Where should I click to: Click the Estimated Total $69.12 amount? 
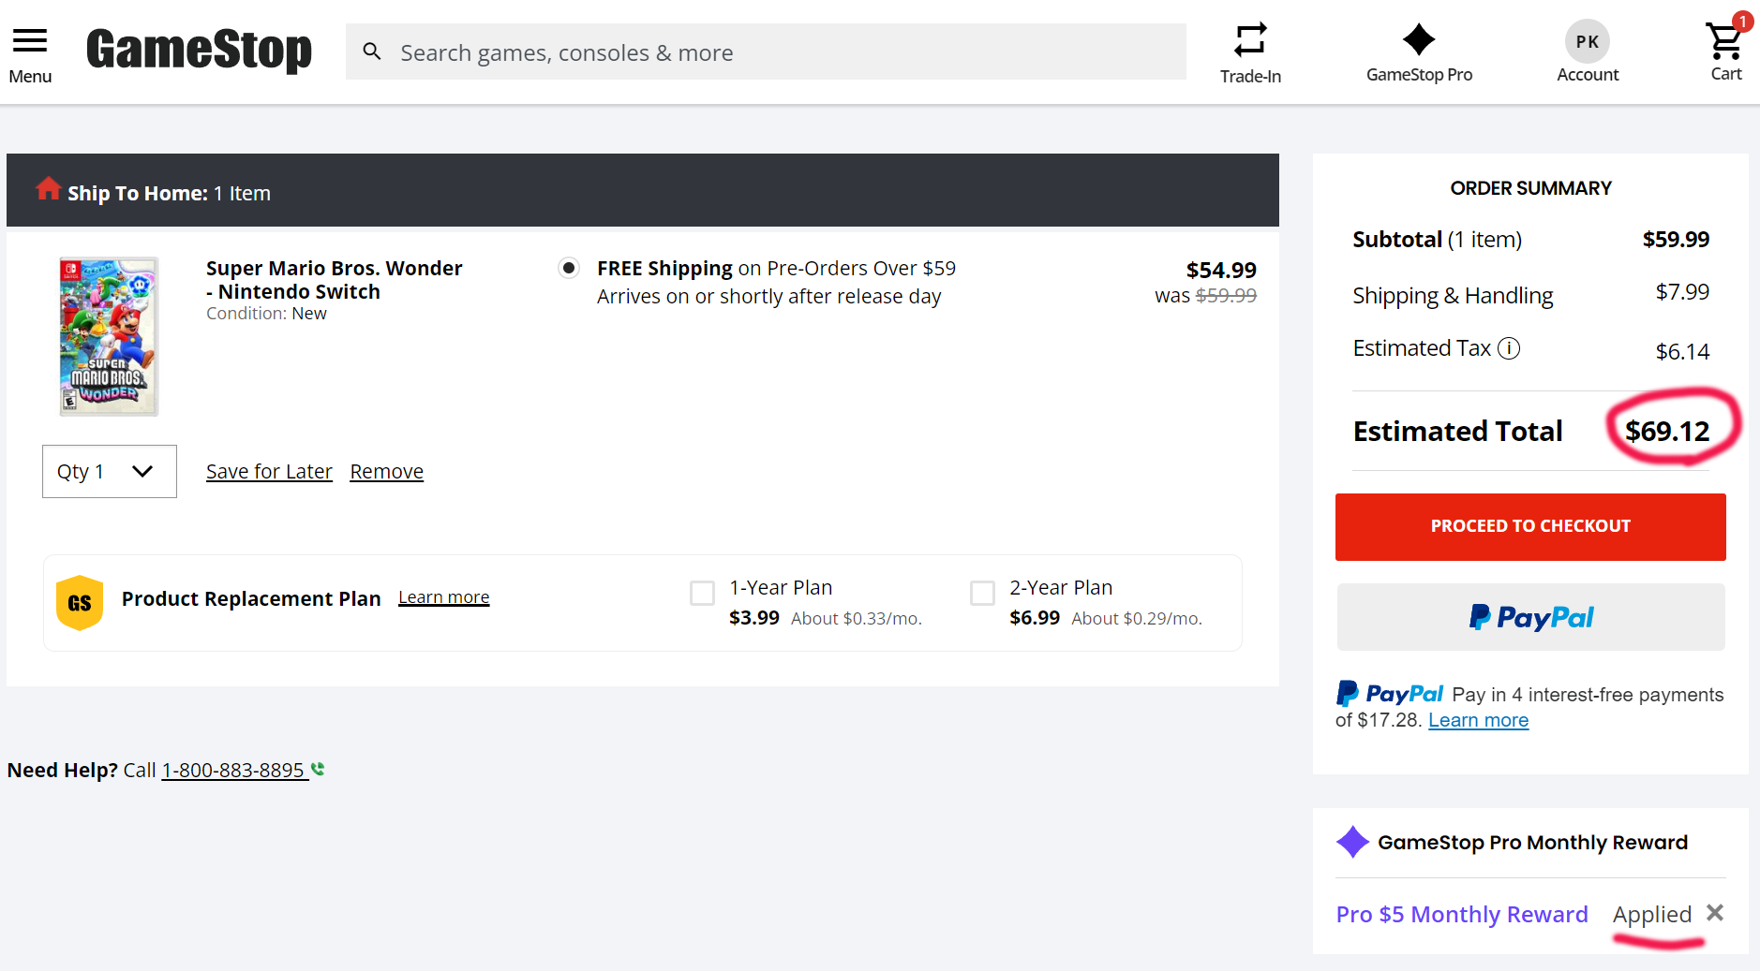(x=1667, y=431)
